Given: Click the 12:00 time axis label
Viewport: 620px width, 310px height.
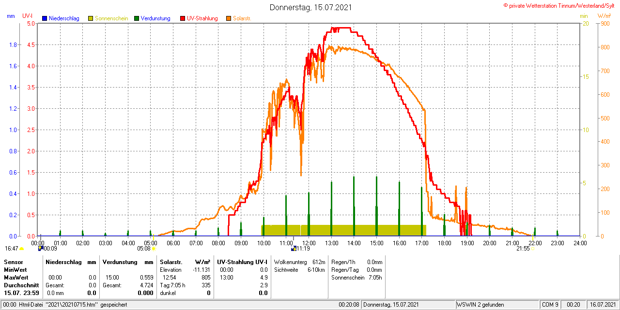Looking at the screenshot, I should click(x=309, y=243).
